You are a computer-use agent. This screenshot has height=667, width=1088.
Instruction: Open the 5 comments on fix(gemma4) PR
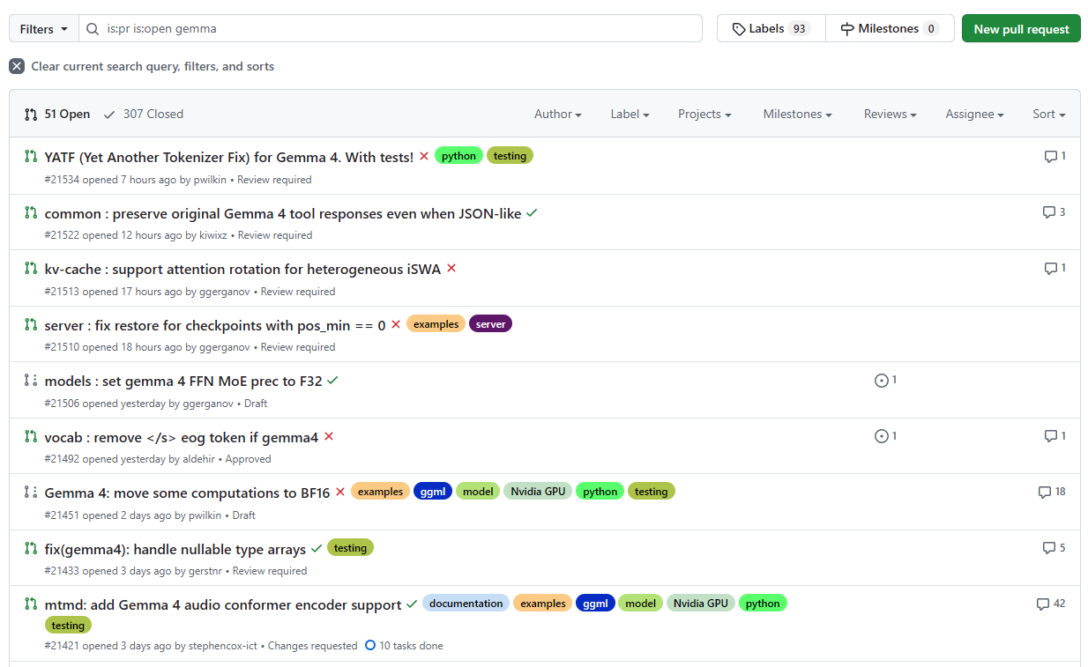click(1054, 548)
